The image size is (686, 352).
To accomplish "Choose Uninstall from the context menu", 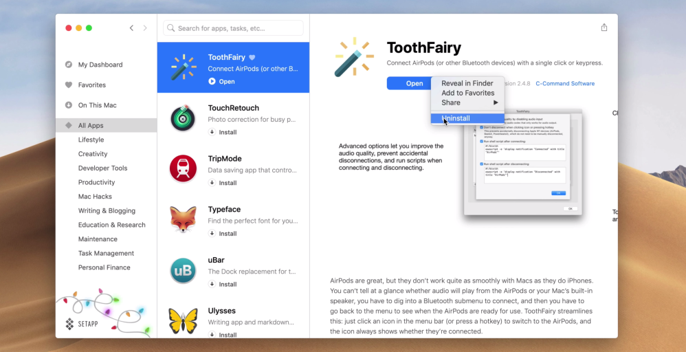I will point(456,118).
